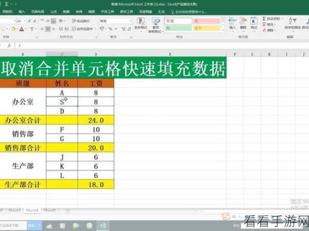Screen dimensions: 309x231
Task: Click the percent style icon
Action: pyautogui.click(x=110, y=29)
